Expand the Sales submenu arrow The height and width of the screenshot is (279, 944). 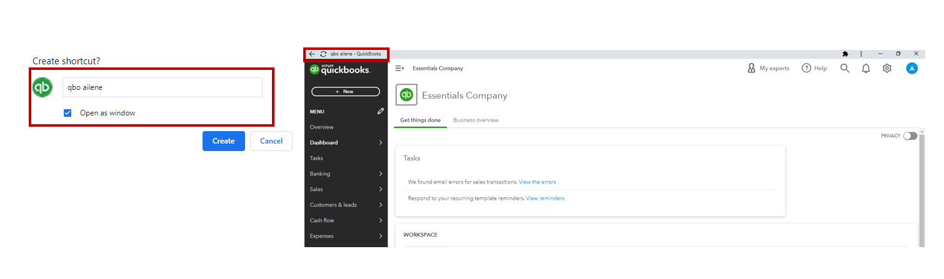coord(381,189)
